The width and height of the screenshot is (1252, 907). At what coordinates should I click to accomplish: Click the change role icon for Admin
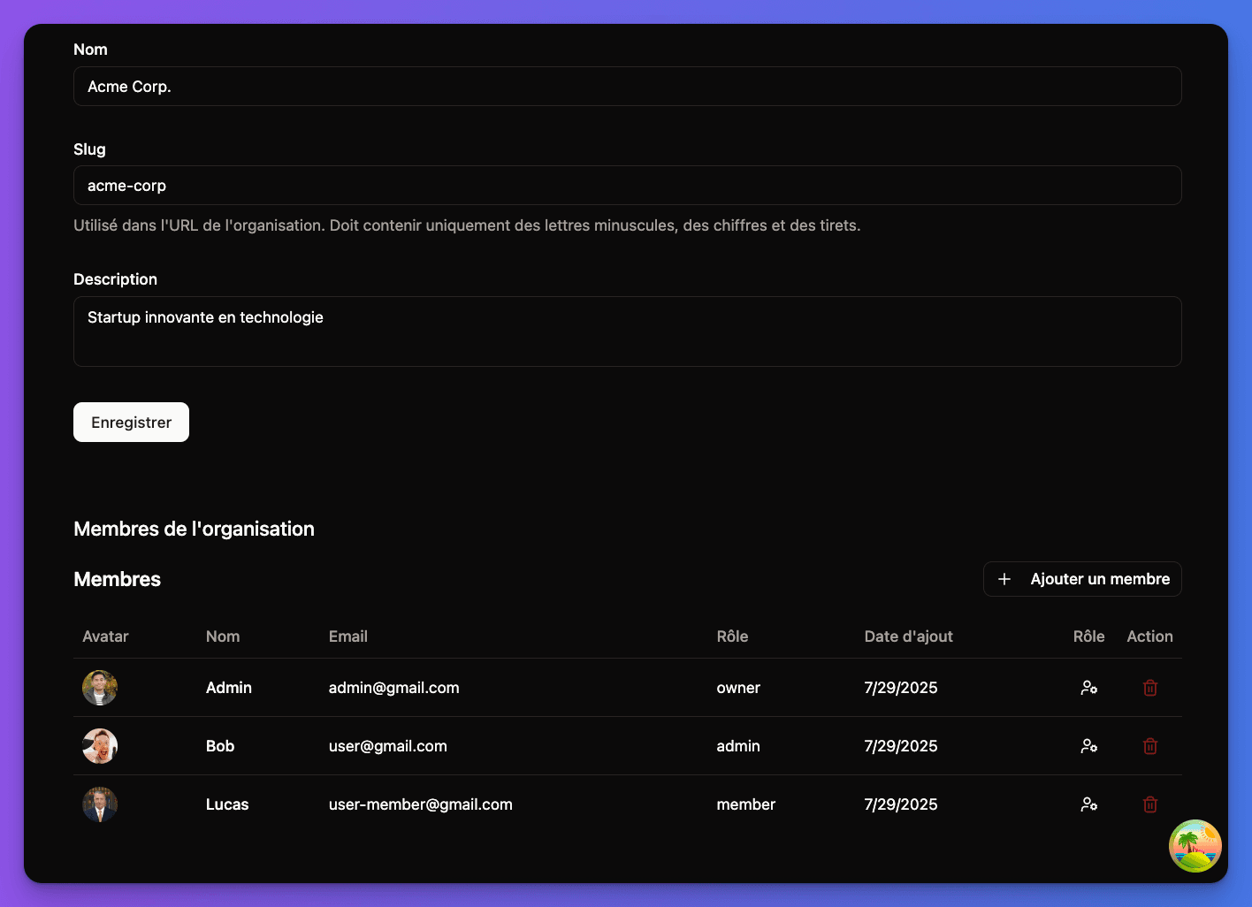(1088, 687)
